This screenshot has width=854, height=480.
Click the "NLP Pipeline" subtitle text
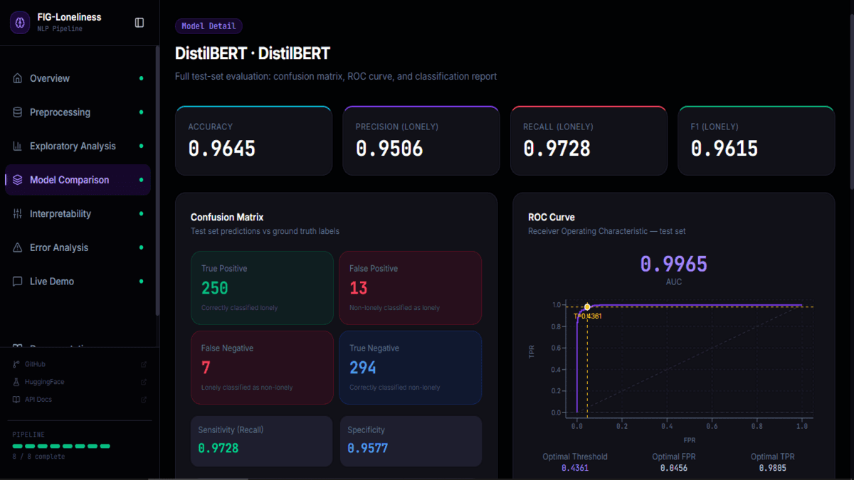coord(60,29)
